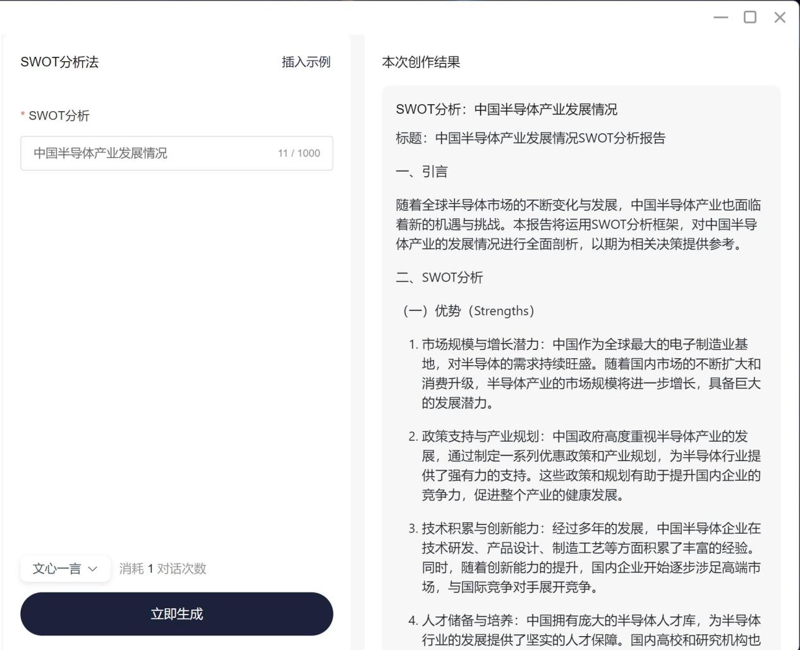Click the (一) 优势 (Strengths) heading
Viewport: 800px width, 650px height.
(468, 311)
